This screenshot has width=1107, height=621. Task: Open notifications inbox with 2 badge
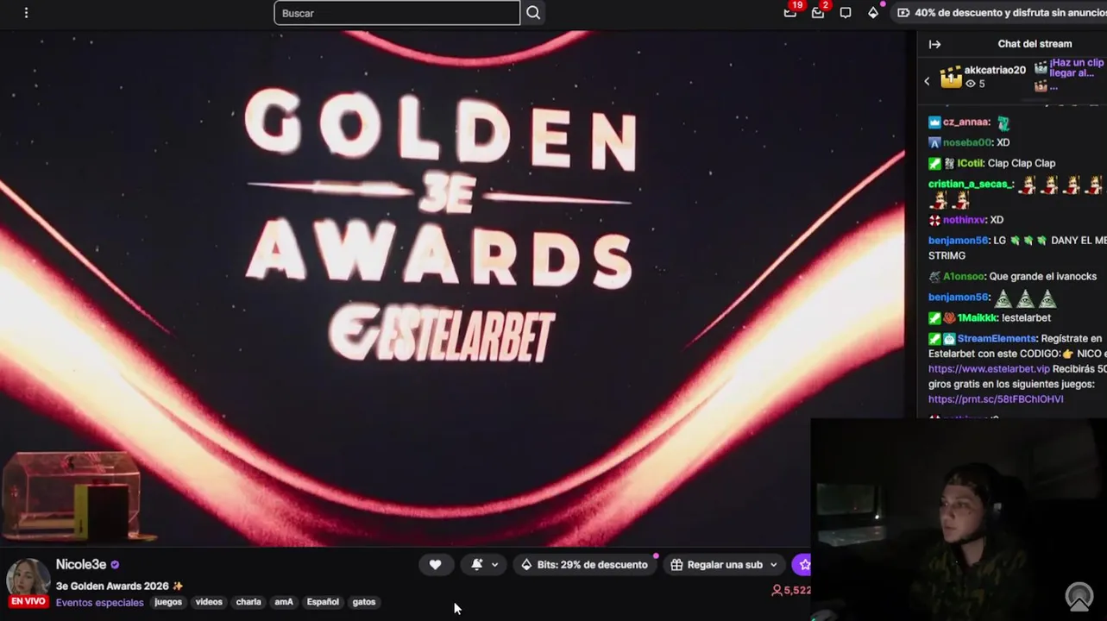(x=818, y=12)
